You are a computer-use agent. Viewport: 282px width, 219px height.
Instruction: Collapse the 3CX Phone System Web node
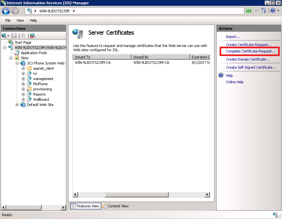tap(17, 63)
